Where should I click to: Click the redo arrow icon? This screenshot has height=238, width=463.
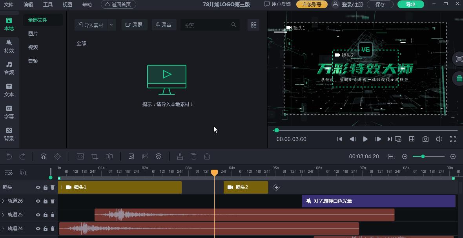pyautogui.click(x=22, y=156)
